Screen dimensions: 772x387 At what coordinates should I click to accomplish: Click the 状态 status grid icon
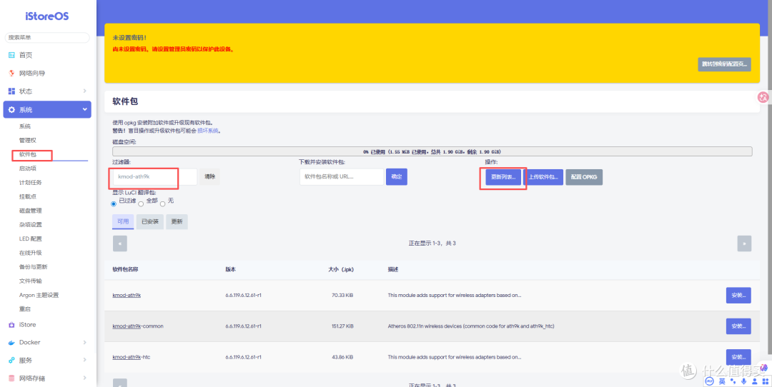click(x=12, y=91)
